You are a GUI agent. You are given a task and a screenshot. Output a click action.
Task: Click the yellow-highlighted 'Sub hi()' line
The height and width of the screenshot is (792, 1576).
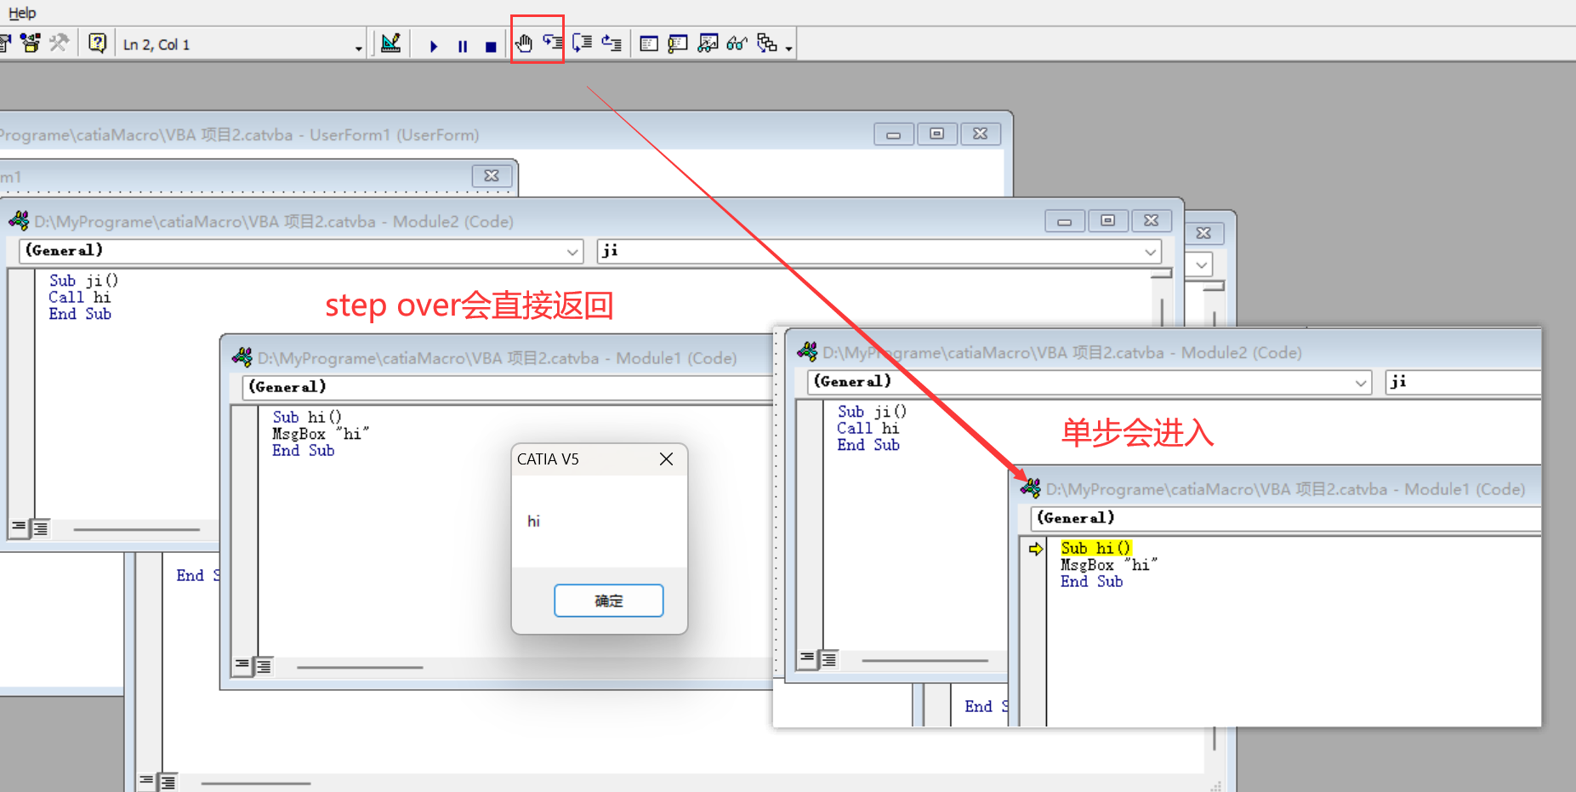point(1095,548)
